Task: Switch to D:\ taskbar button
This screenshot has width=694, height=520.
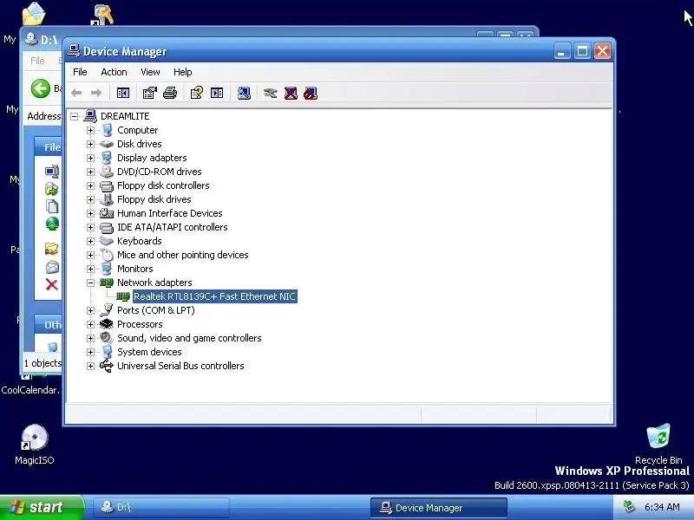Action: click(x=161, y=507)
